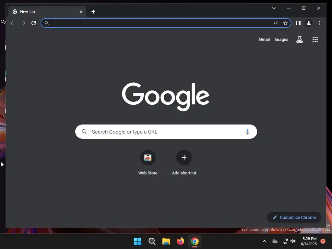Viewport: 332px width, 249px height.
Task: Maximize the Chrome window
Action: tap(303, 8)
